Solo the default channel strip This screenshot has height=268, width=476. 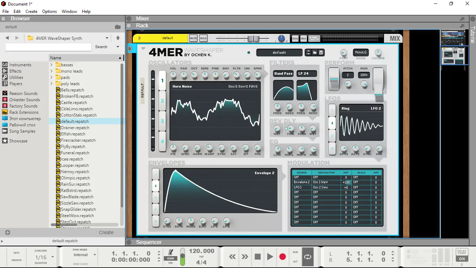203,38
